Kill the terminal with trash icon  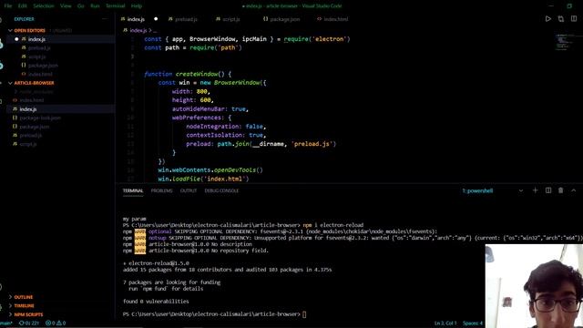tap(561, 190)
